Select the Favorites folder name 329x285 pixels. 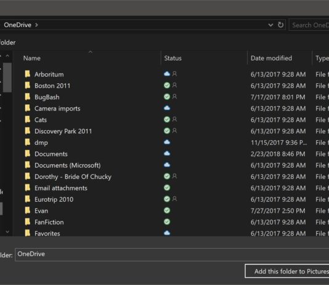pos(47,233)
